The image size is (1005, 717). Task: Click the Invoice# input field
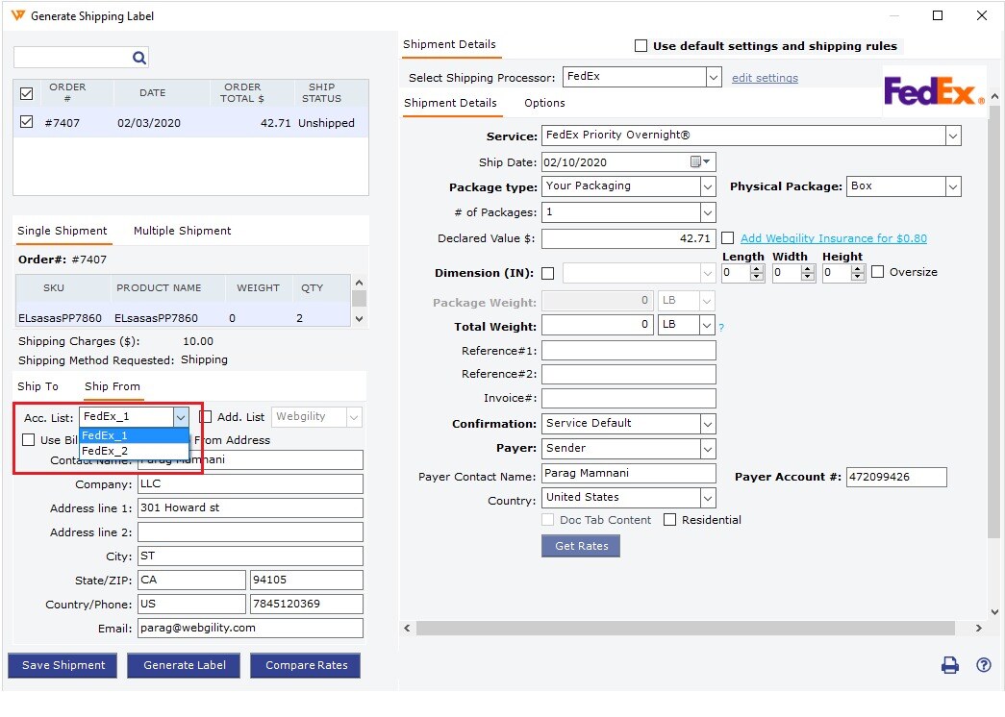click(x=629, y=399)
